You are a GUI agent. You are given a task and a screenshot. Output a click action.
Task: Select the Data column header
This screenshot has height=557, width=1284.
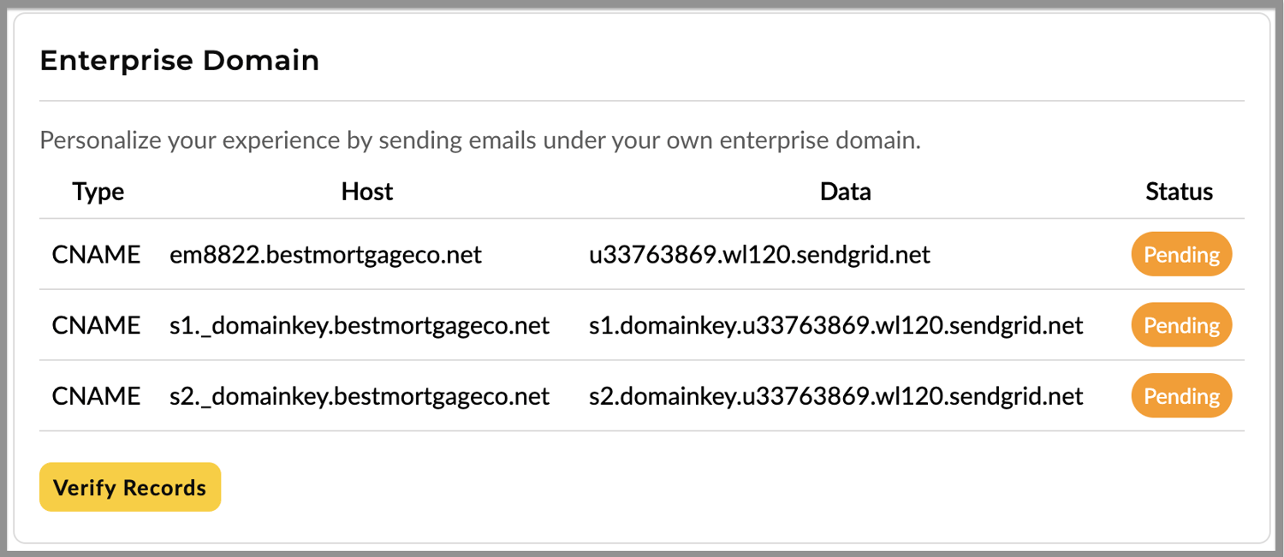tap(845, 192)
